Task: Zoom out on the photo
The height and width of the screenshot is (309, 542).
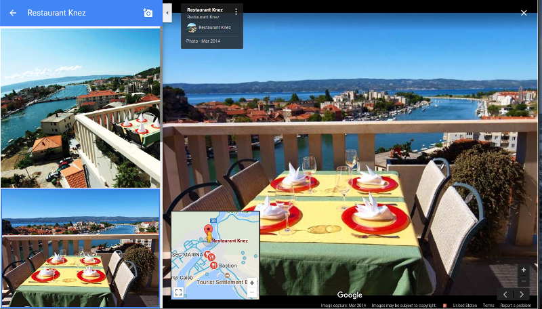Action: [523, 280]
